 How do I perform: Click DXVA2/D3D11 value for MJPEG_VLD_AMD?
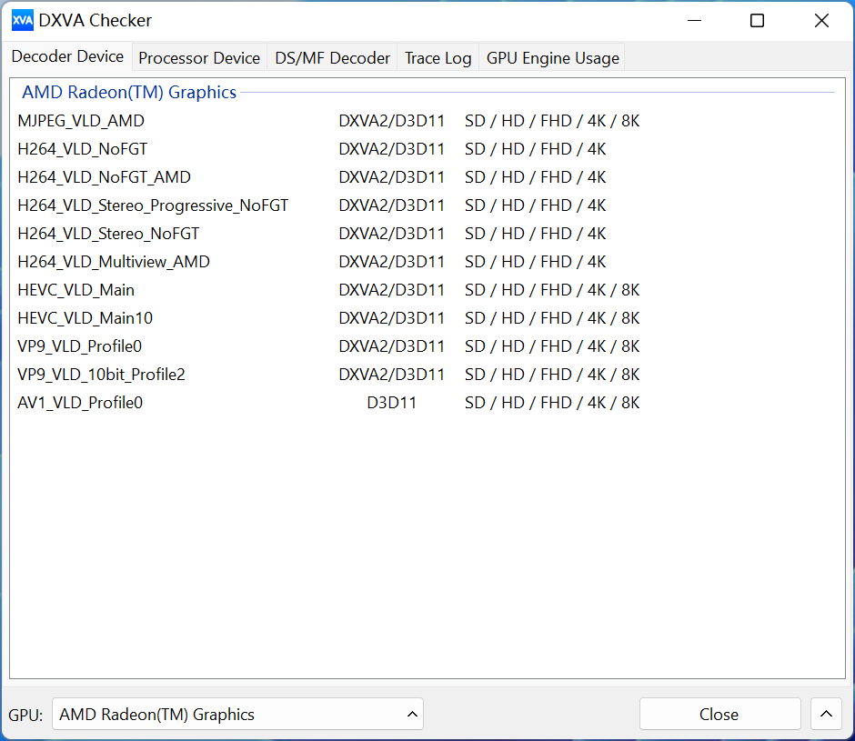point(391,121)
